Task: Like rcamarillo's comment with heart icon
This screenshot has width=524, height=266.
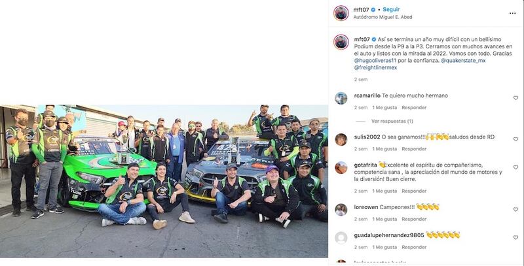Action: pos(515,98)
